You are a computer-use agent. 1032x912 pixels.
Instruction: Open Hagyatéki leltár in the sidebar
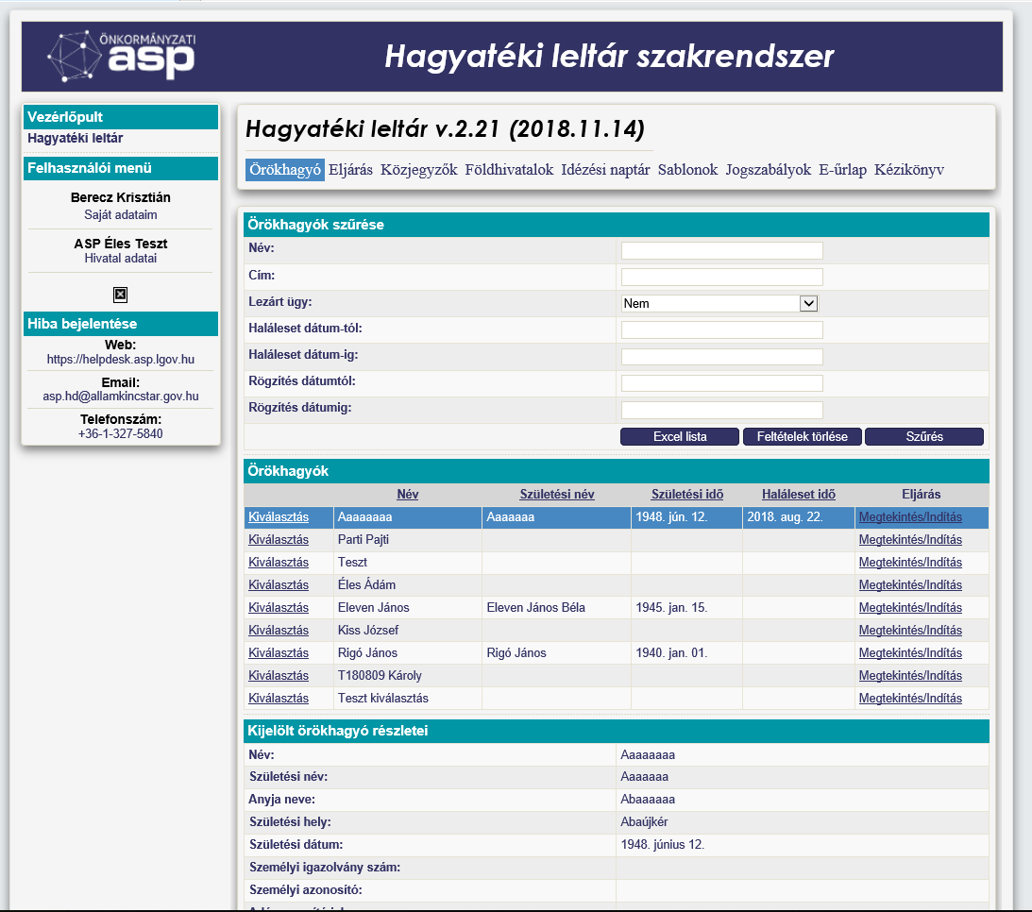(75, 138)
